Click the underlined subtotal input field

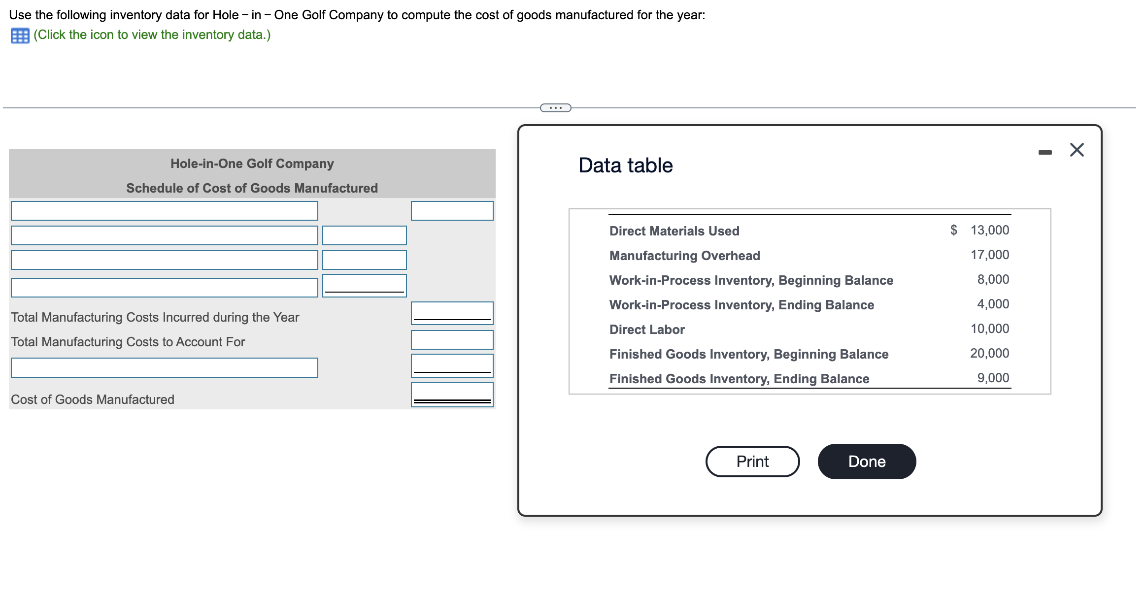(364, 285)
